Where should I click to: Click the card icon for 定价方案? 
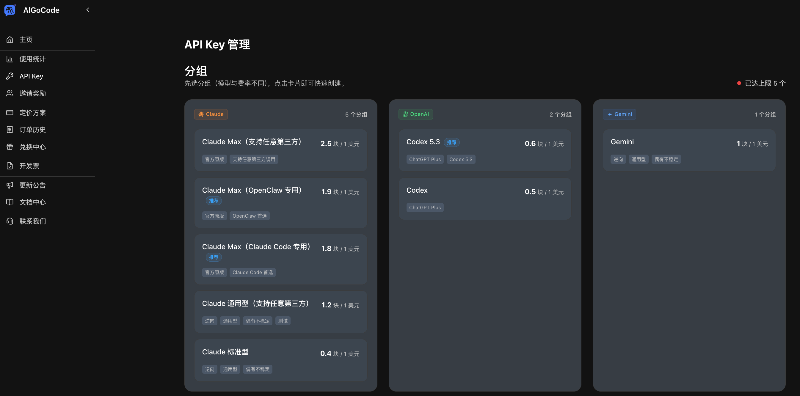(x=10, y=113)
